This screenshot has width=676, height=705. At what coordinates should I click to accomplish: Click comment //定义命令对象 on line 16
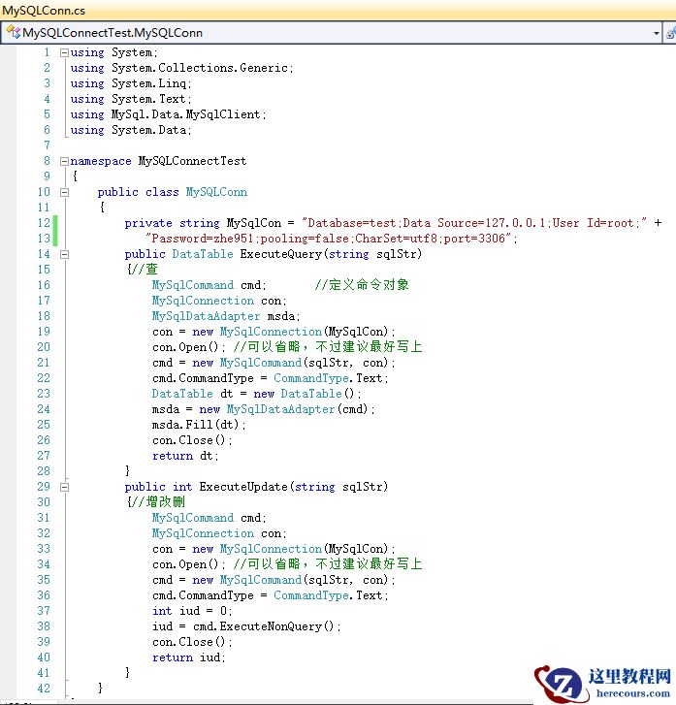pos(362,284)
